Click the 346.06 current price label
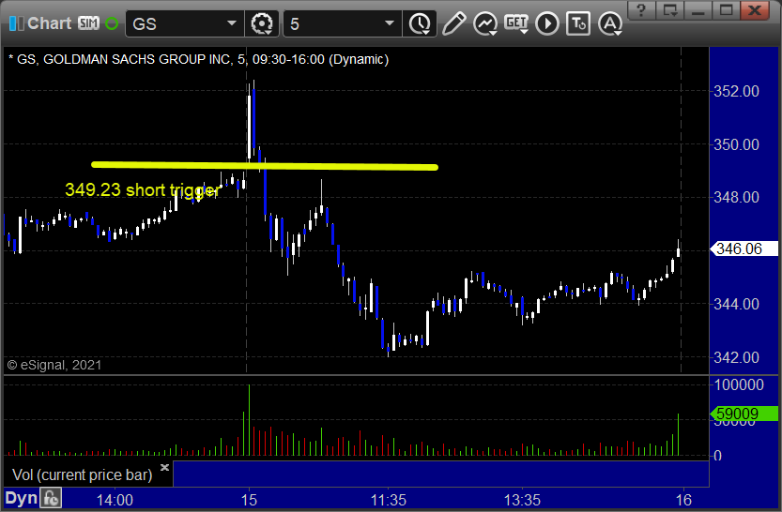 [x=744, y=248]
